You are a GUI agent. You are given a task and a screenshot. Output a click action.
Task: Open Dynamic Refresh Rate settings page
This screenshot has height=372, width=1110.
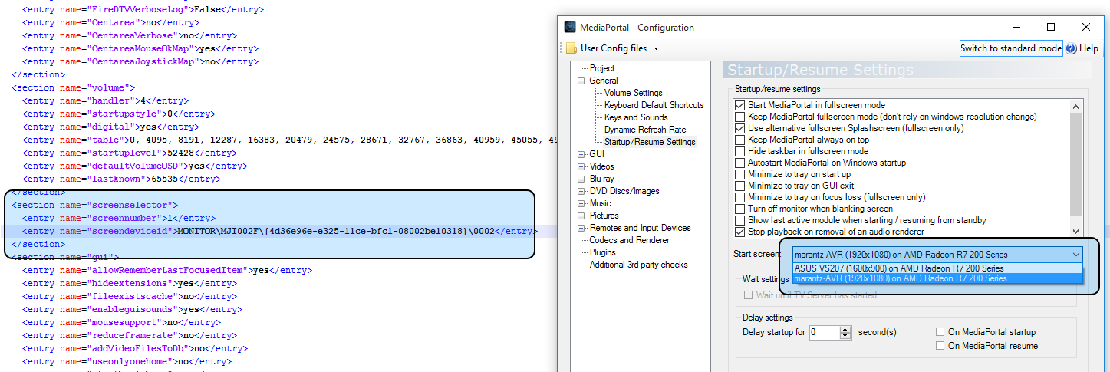coord(644,130)
